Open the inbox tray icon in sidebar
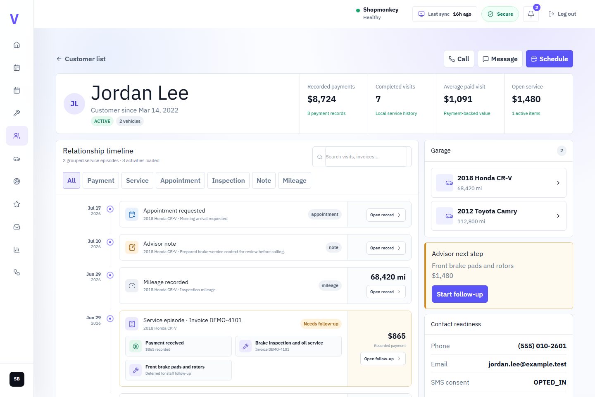Viewport: 595px width, 397px height. pyautogui.click(x=17, y=227)
